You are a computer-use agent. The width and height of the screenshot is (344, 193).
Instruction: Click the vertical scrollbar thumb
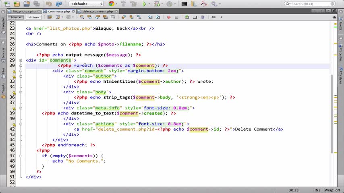click(332, 114)
